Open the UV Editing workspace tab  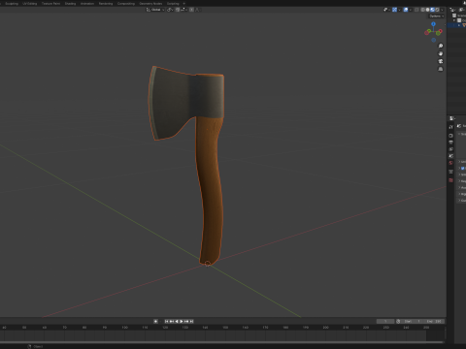[30, 4]
